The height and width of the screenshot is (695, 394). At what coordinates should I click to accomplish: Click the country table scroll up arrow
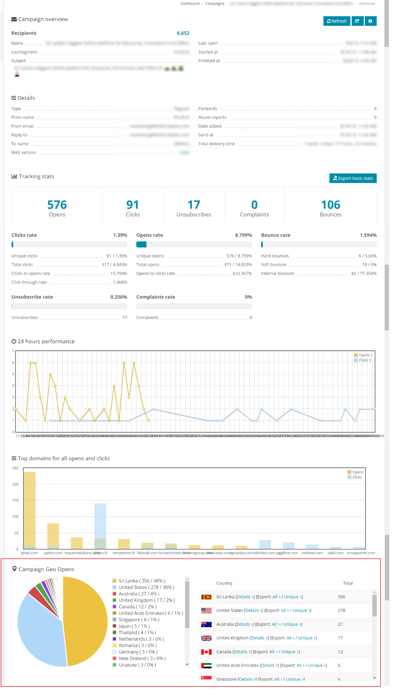[374, 593]
